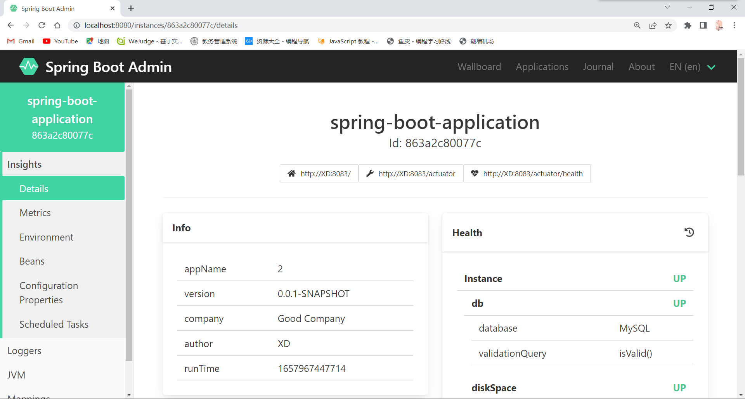Open the 翻墙机场 bookmark
The width and height of the screenshot is (745, 399).
point(476,41)
